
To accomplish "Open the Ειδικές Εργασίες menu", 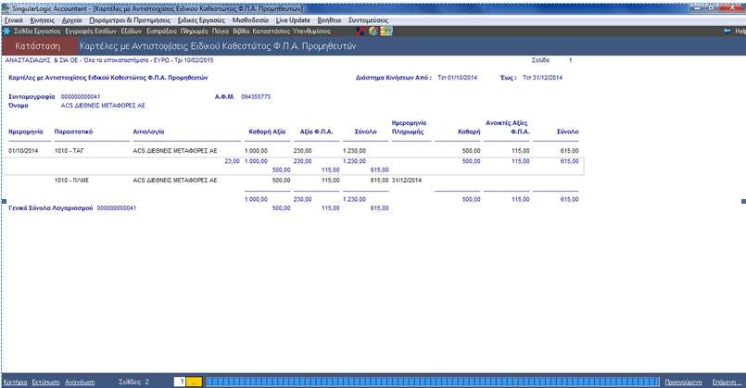I will point(201,20).
